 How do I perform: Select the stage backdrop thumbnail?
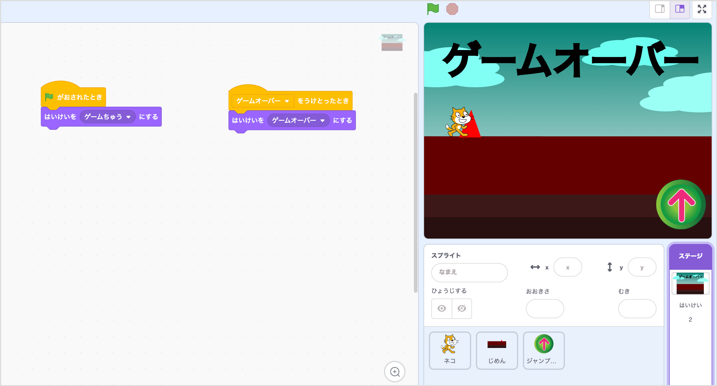690,284
